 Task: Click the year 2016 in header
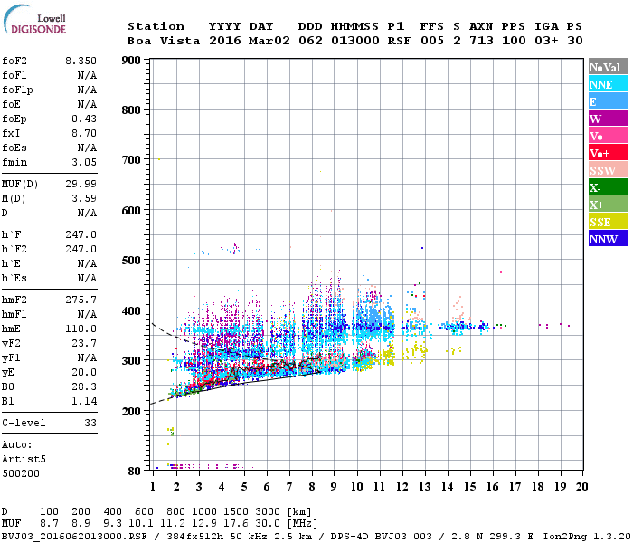[225, 41]
